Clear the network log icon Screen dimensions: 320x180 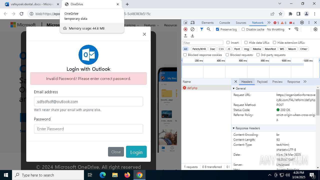pyautogui.click(x=192, y=29)
